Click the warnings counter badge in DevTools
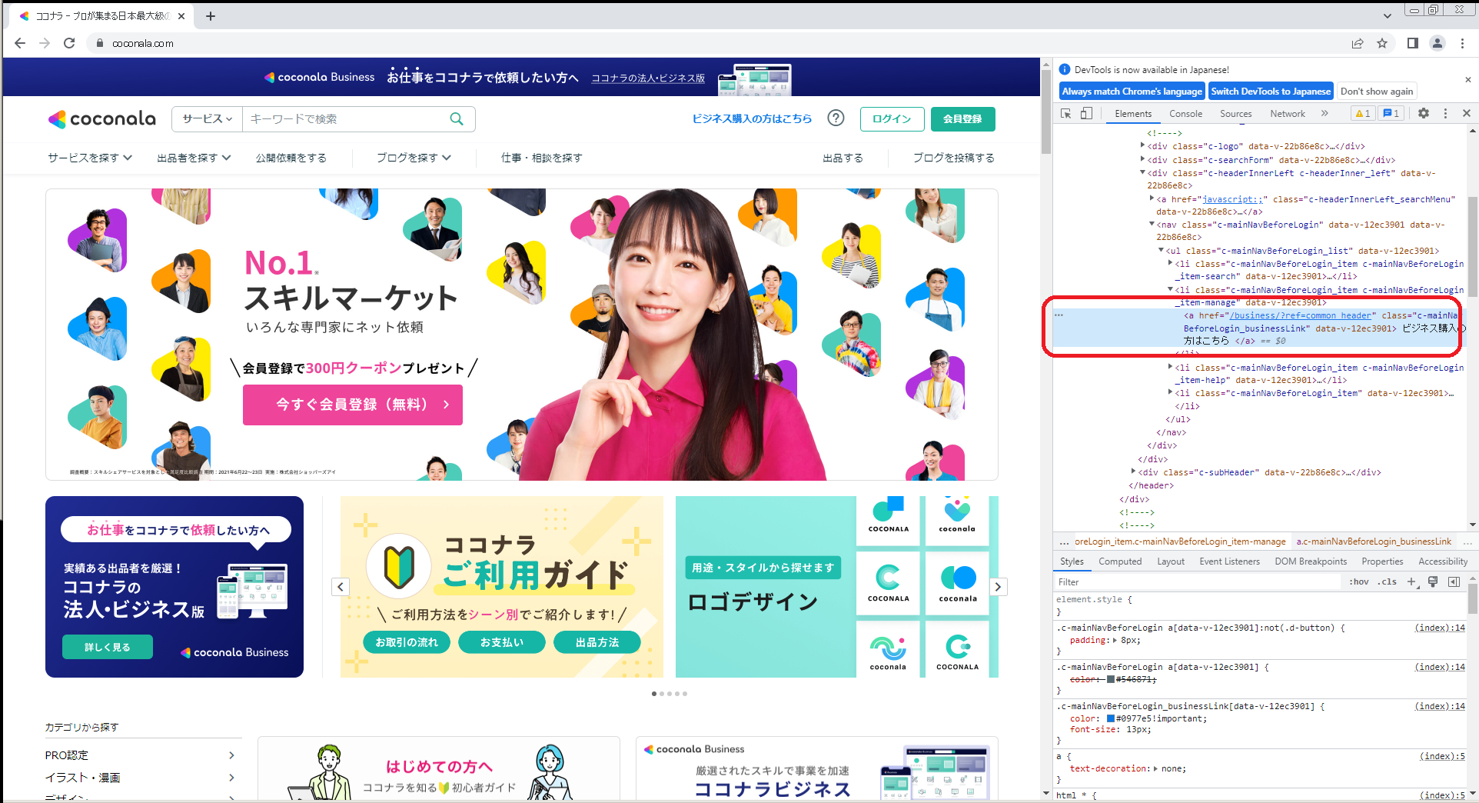Viewport: 1479px width, 803px height. coord(1363,113)
